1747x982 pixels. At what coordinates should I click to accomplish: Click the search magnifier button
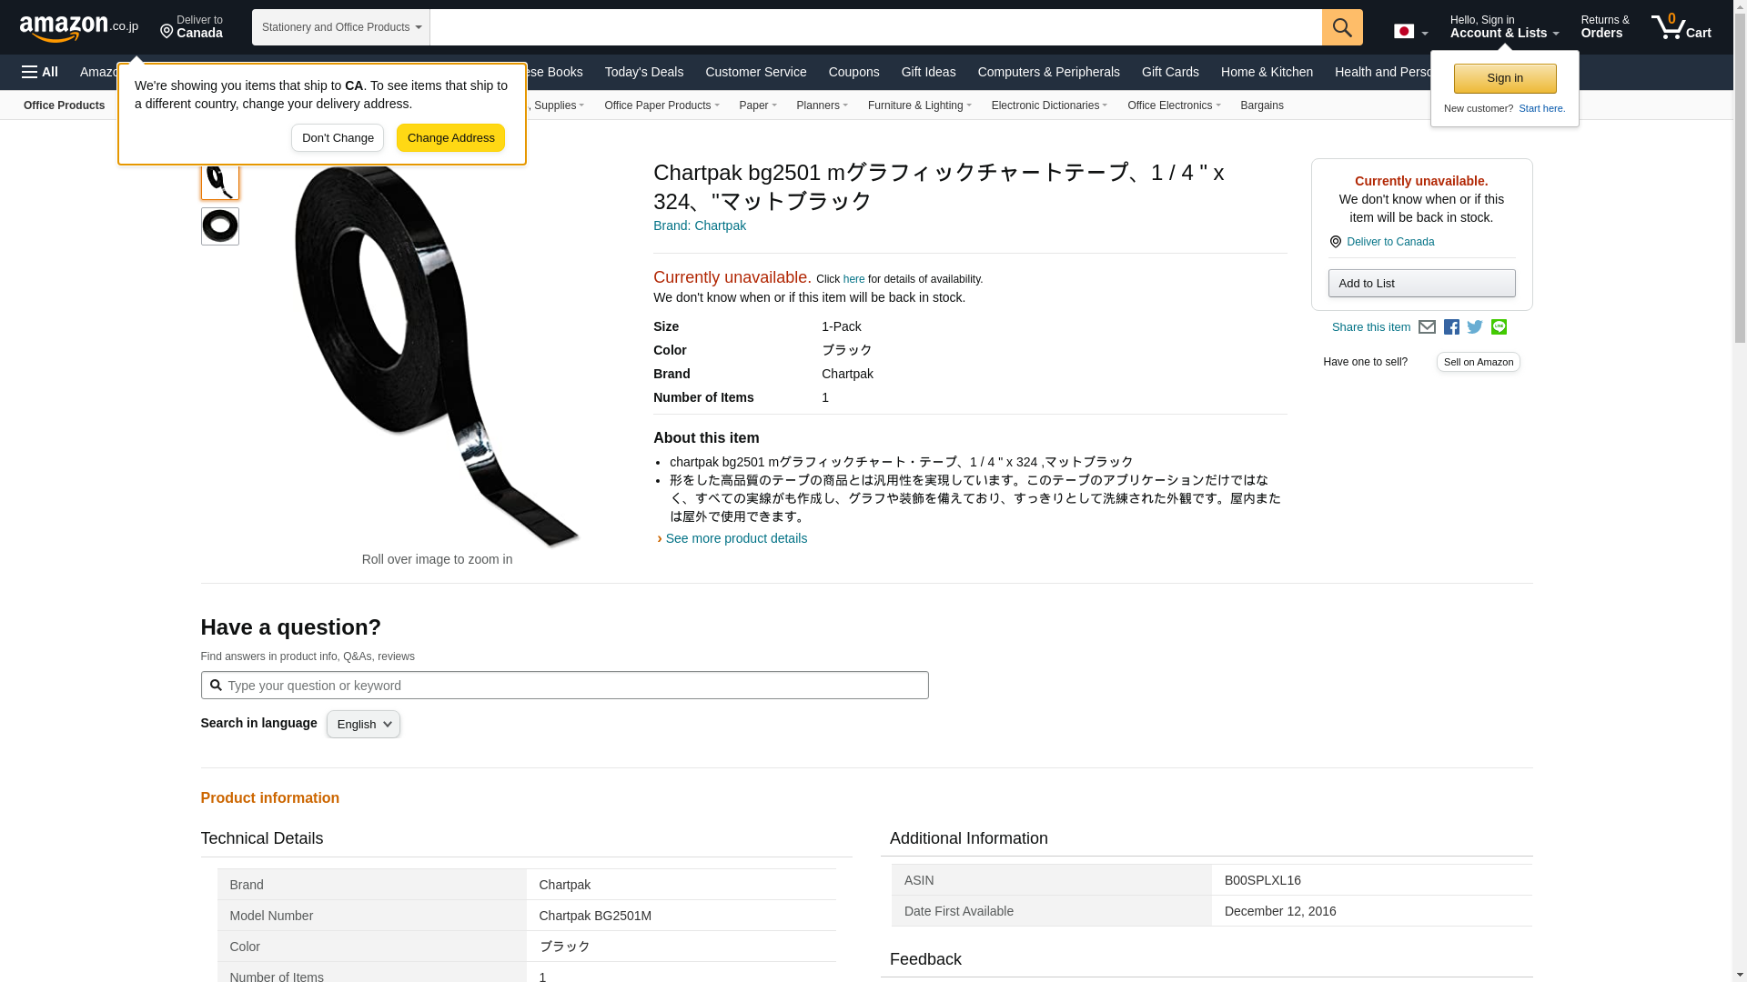point(1341,27)
